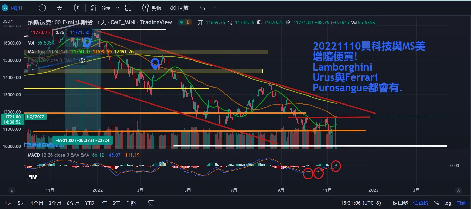
Task: Toggle 清算价 settlement price option
Action: [x=421, y=203]
